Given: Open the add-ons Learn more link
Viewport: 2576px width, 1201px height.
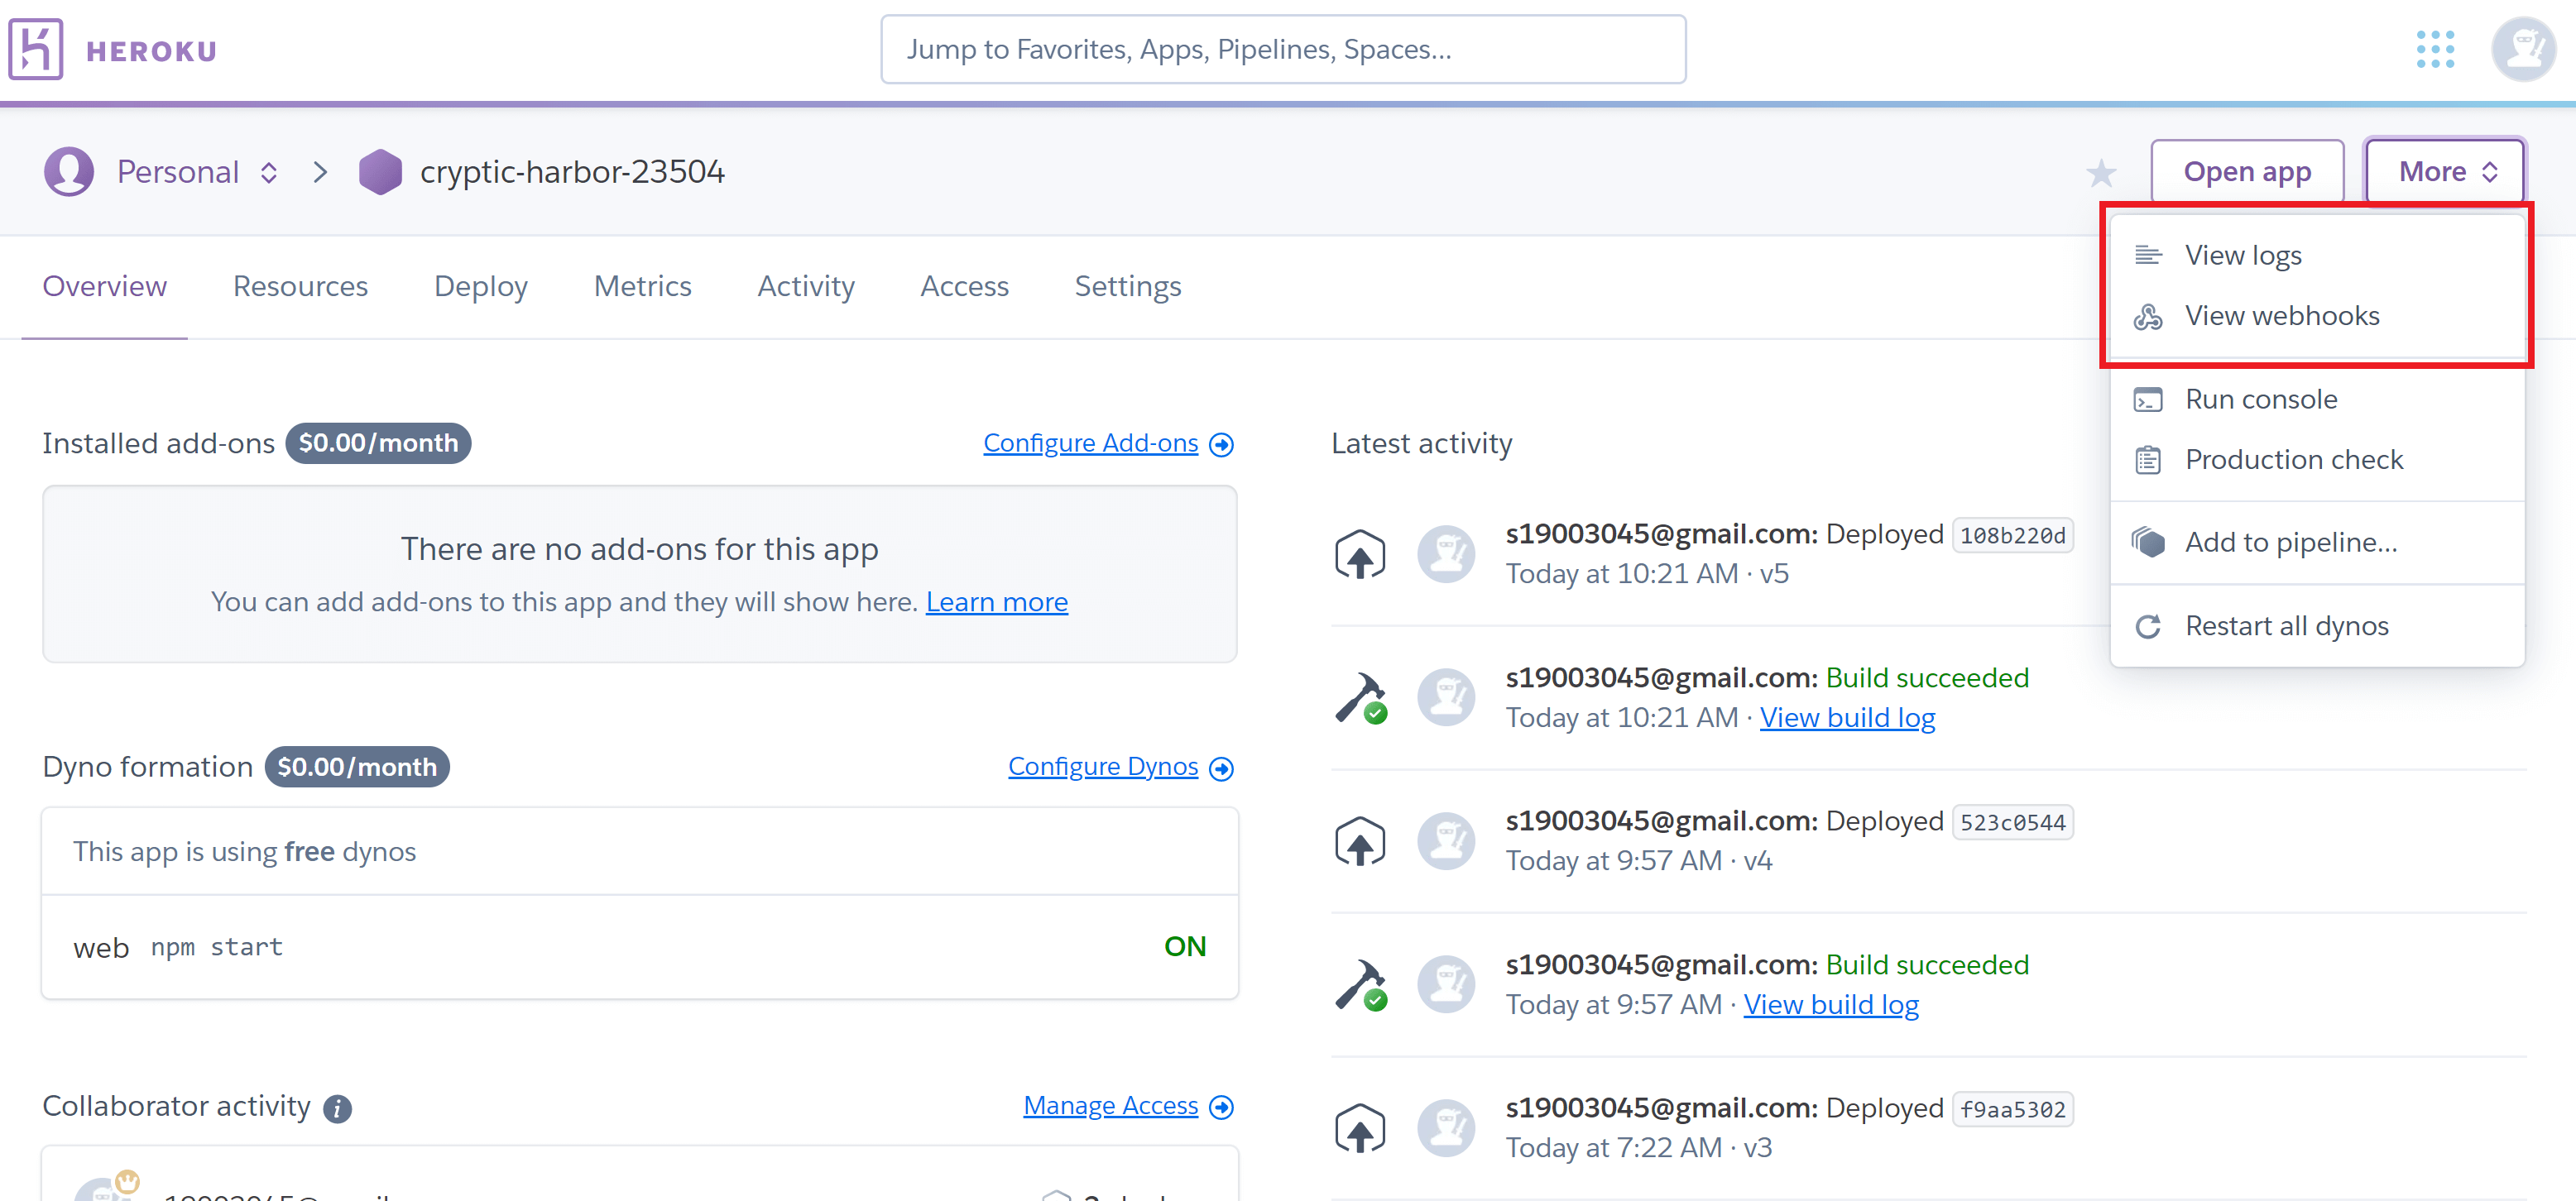Looking at the screenshot, I should pyautogui.click(x=996, y=602).
